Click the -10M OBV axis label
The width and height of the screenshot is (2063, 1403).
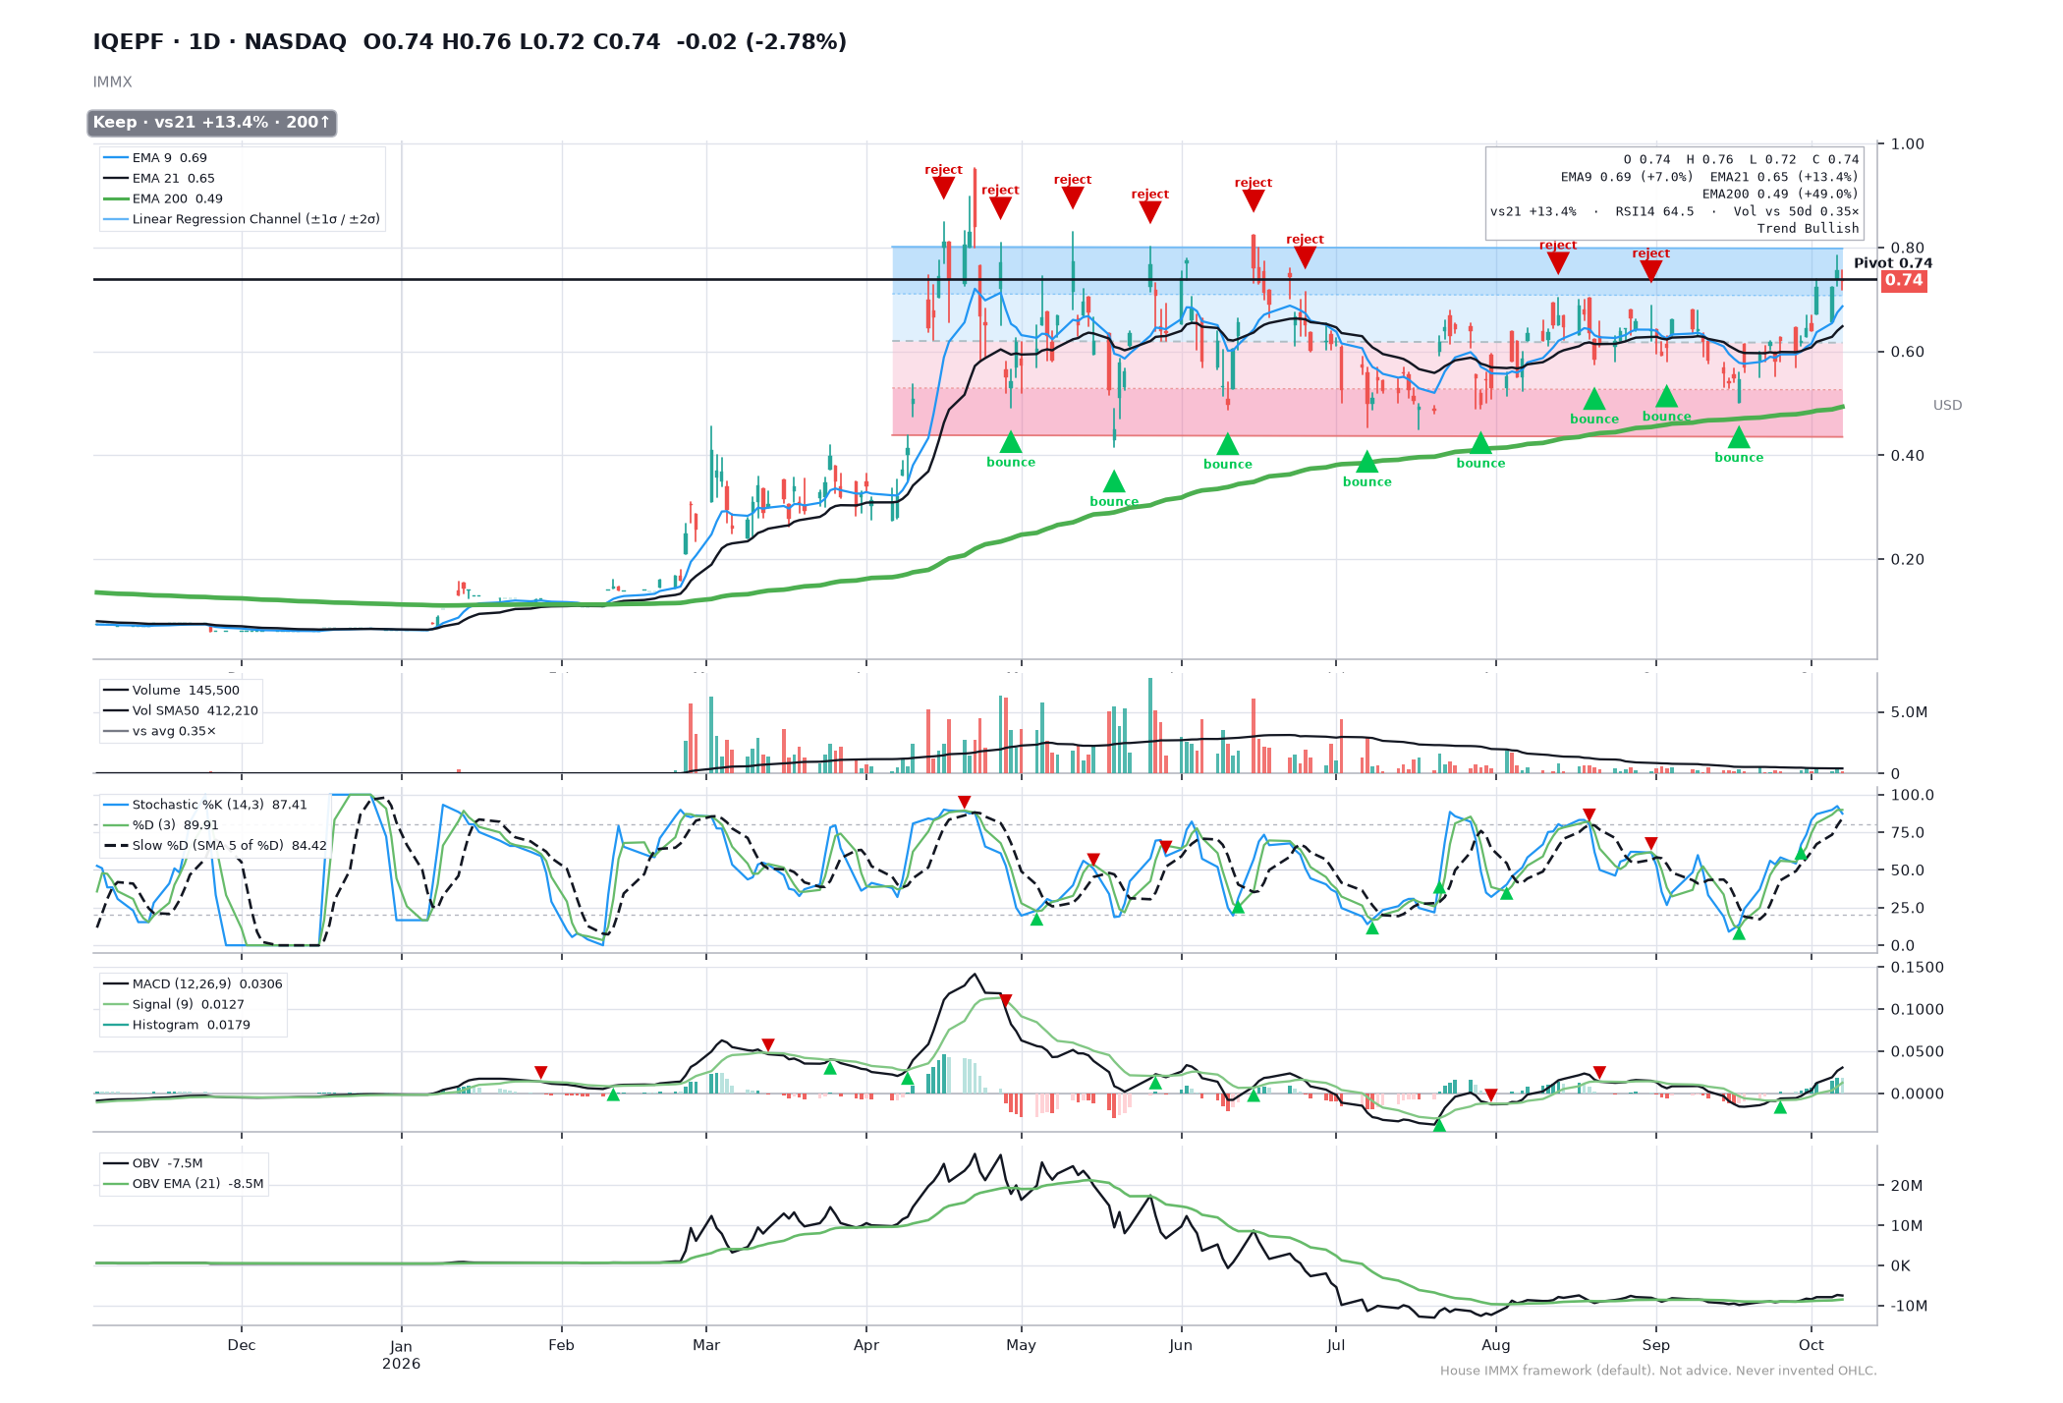[1909, 1306]
